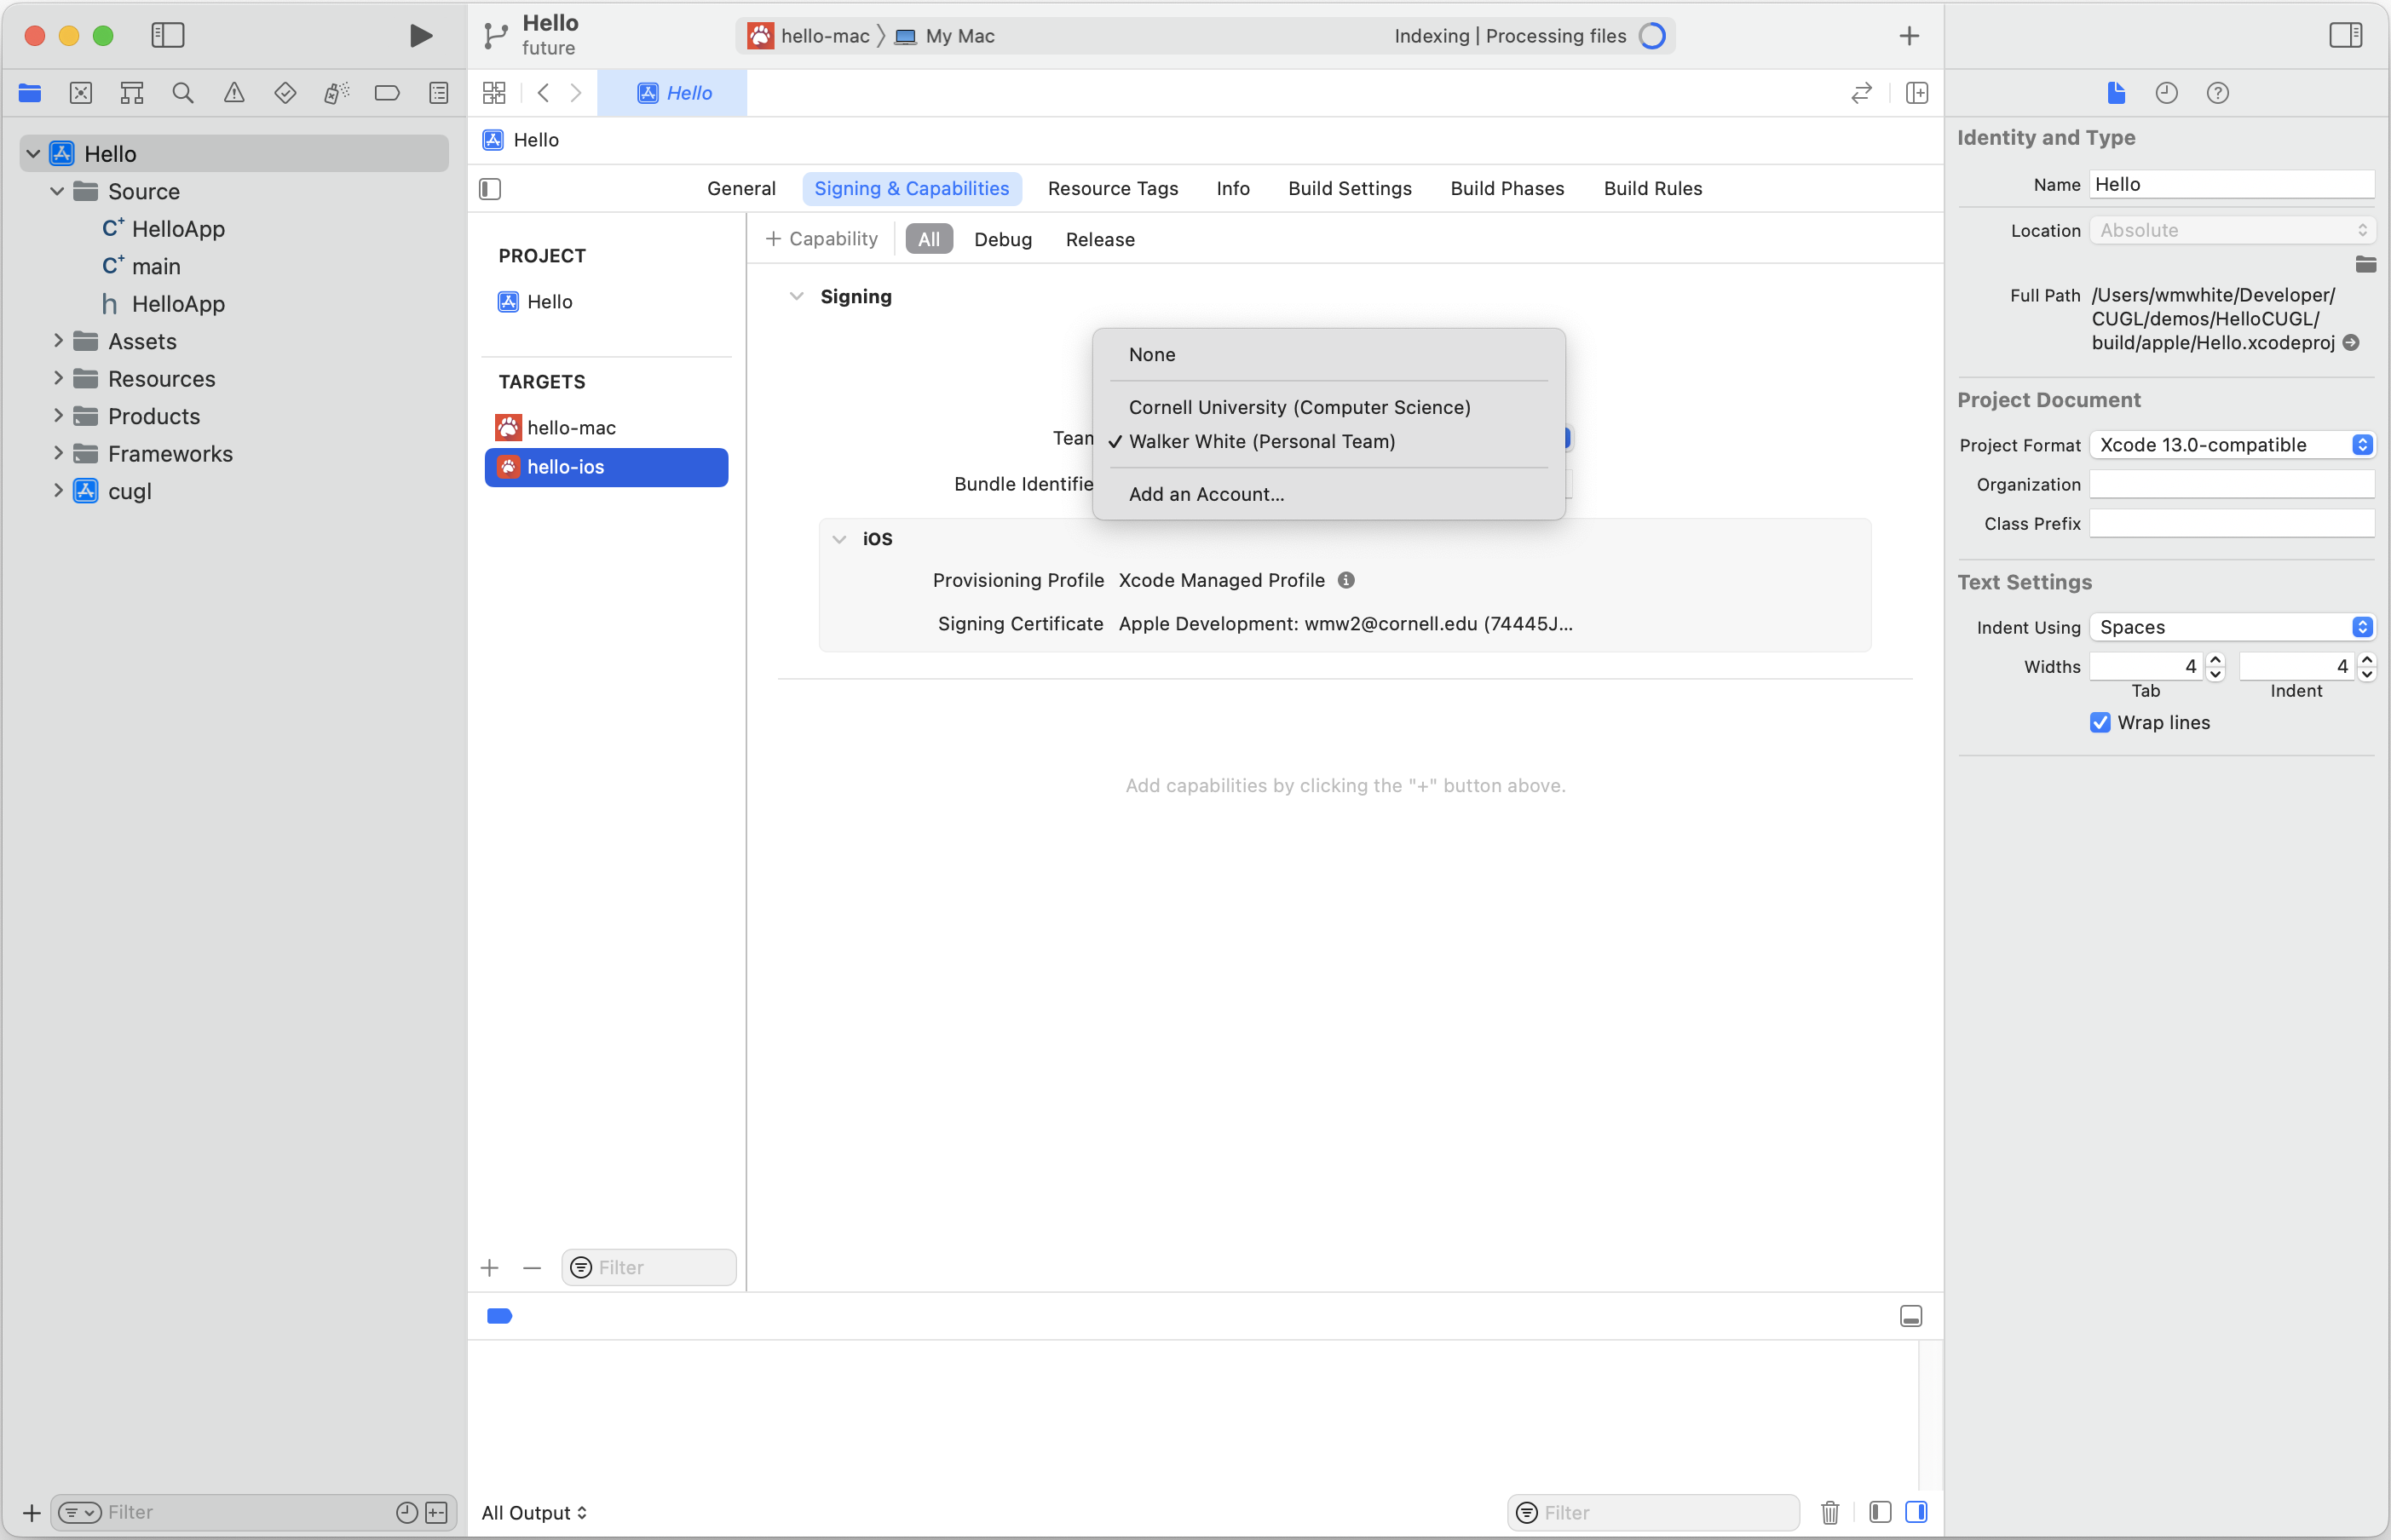Choose Cornell University (Computer Science) team
Screen dimensions: 2391x1540
(x=1299, y=407)
